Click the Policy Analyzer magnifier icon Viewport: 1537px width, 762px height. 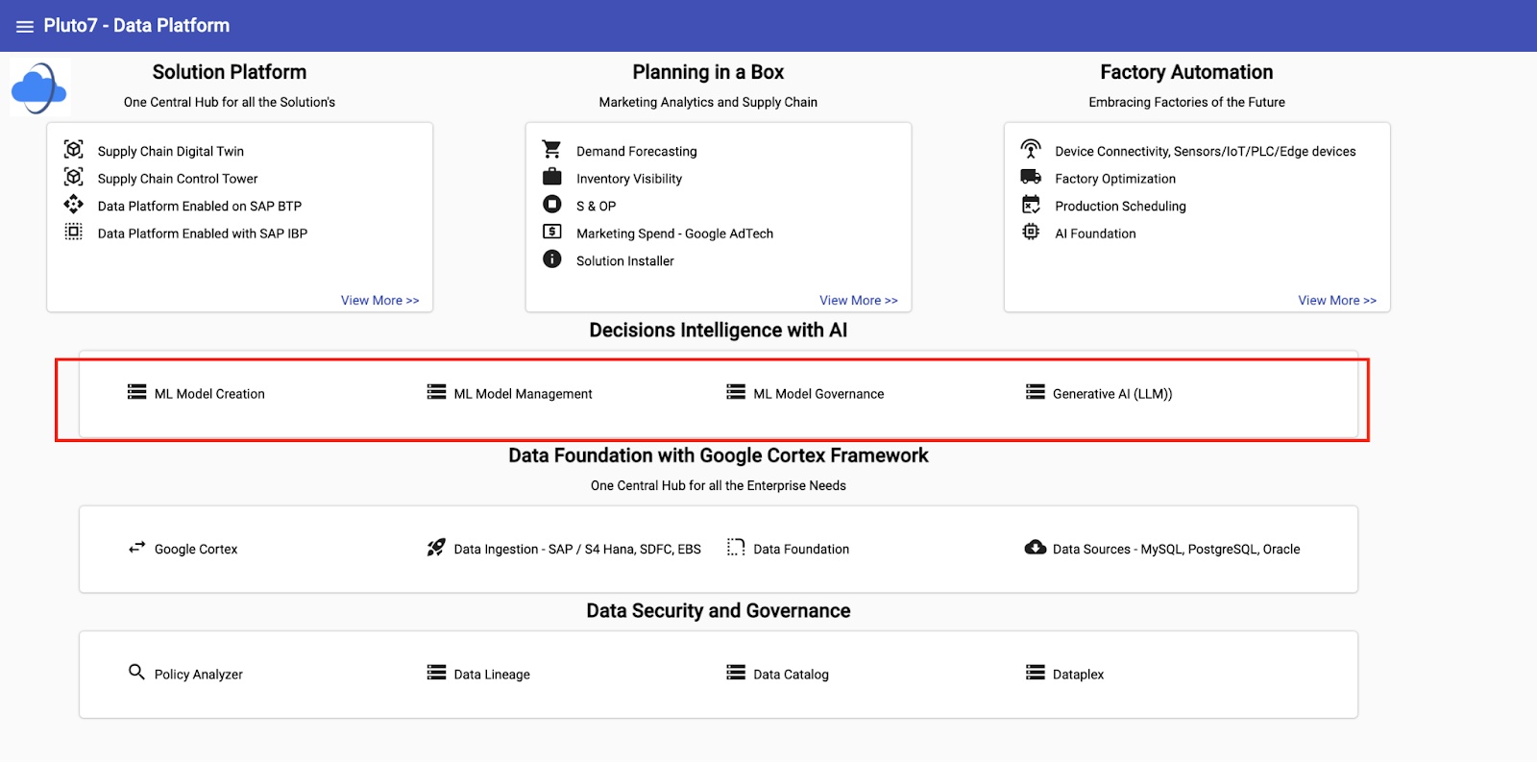(x=136, y=673)
